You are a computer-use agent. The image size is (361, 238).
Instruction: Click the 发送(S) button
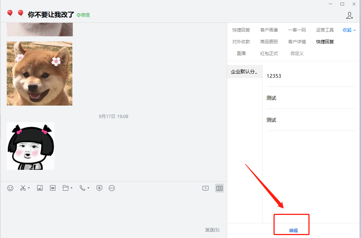tap(212, 230)
